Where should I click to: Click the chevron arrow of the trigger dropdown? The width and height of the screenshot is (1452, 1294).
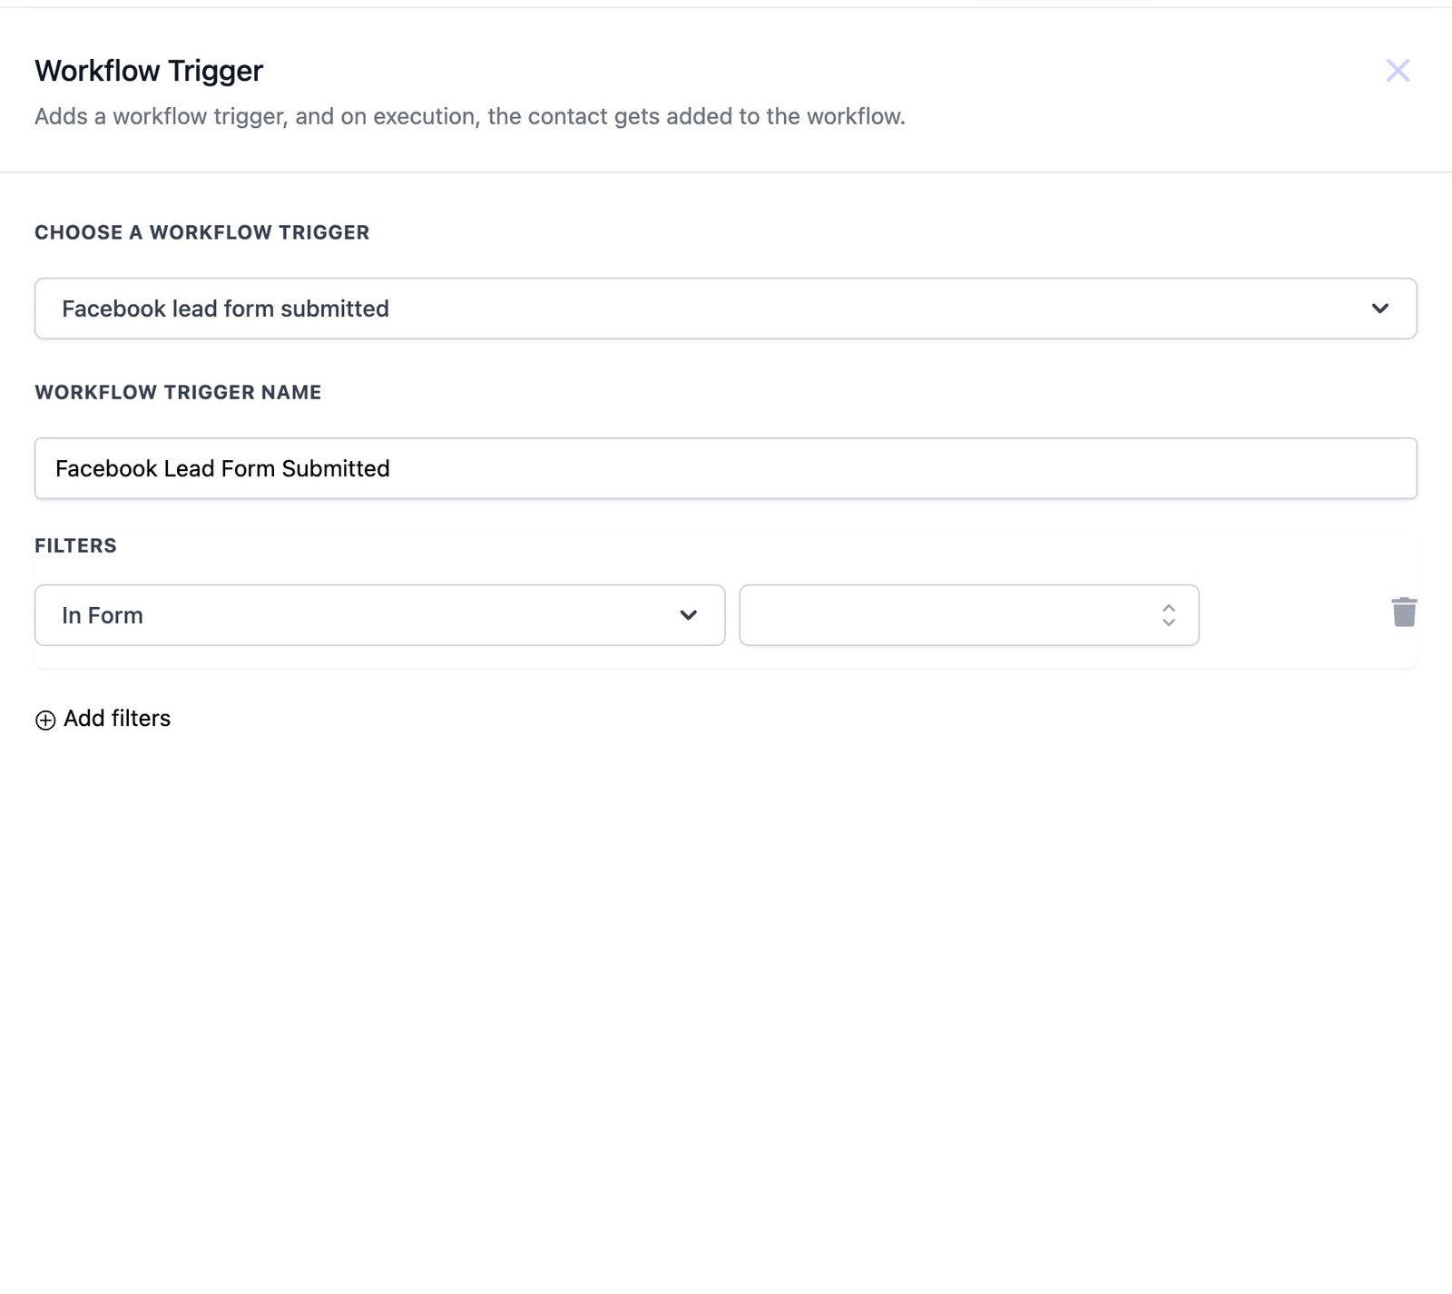point(1379,309)
